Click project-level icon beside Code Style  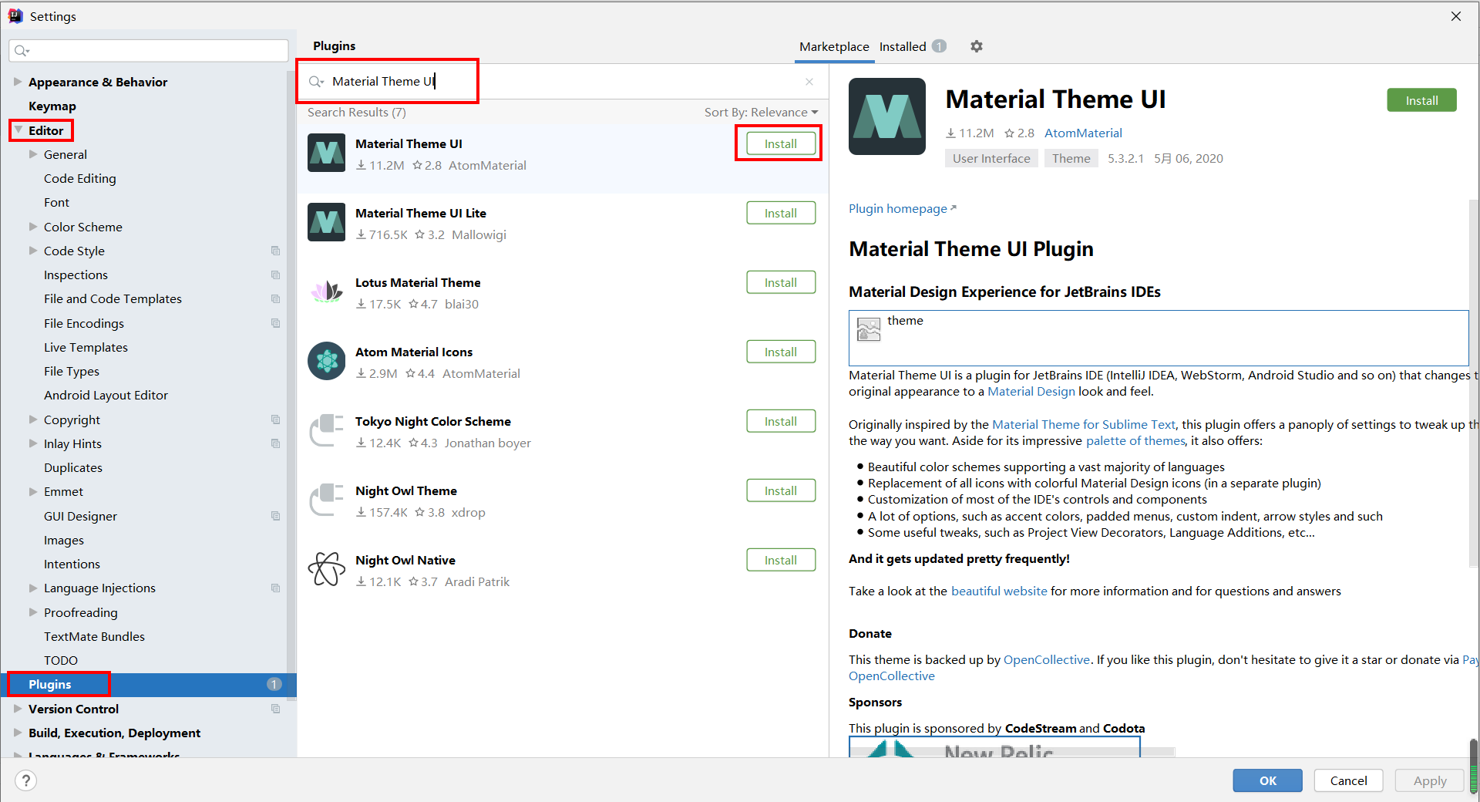tap(275, 251)
